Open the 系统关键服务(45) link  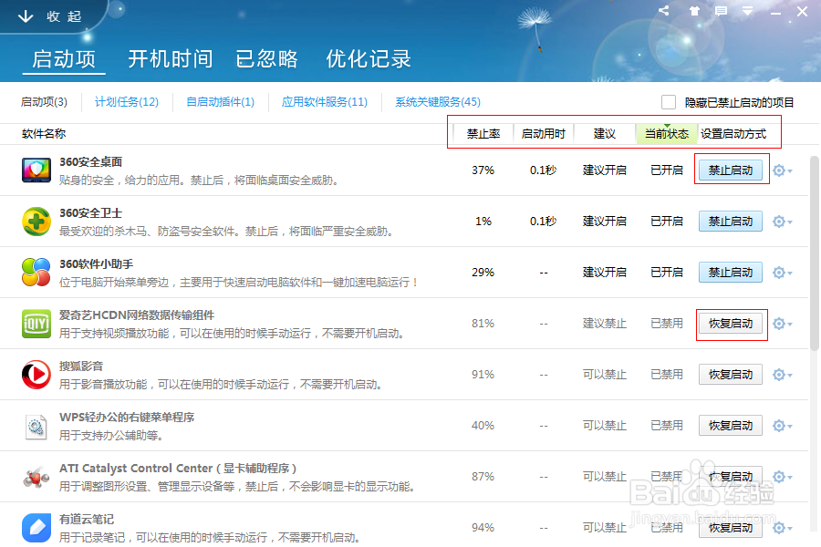click(x=438, y=101)
